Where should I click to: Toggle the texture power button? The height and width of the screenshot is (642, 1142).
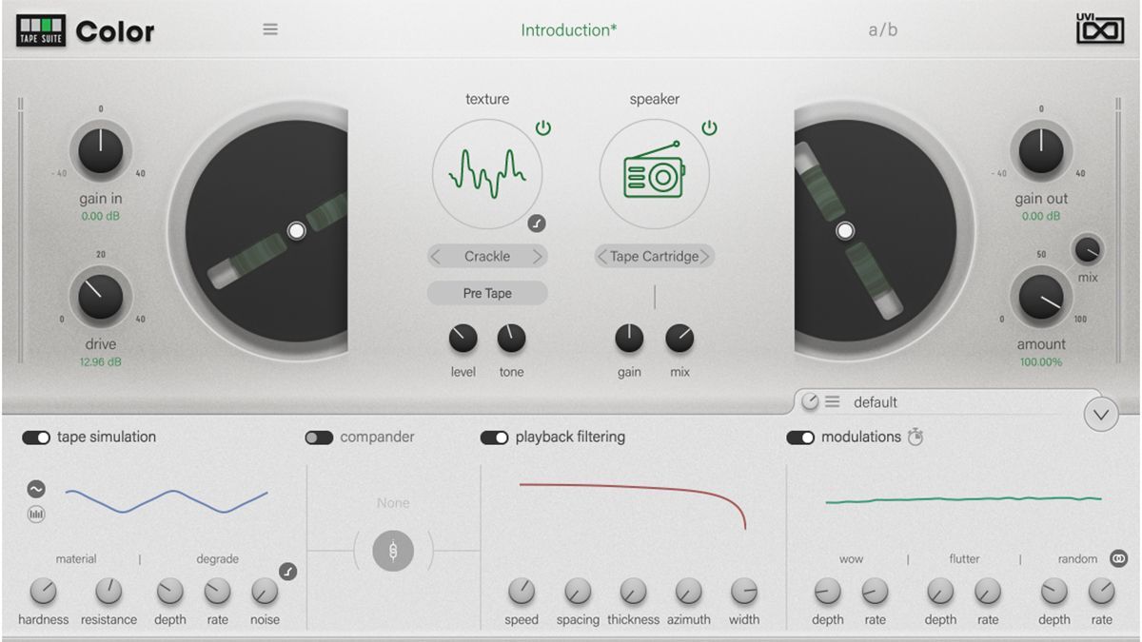pyautogui.click(x=543, y=127)
